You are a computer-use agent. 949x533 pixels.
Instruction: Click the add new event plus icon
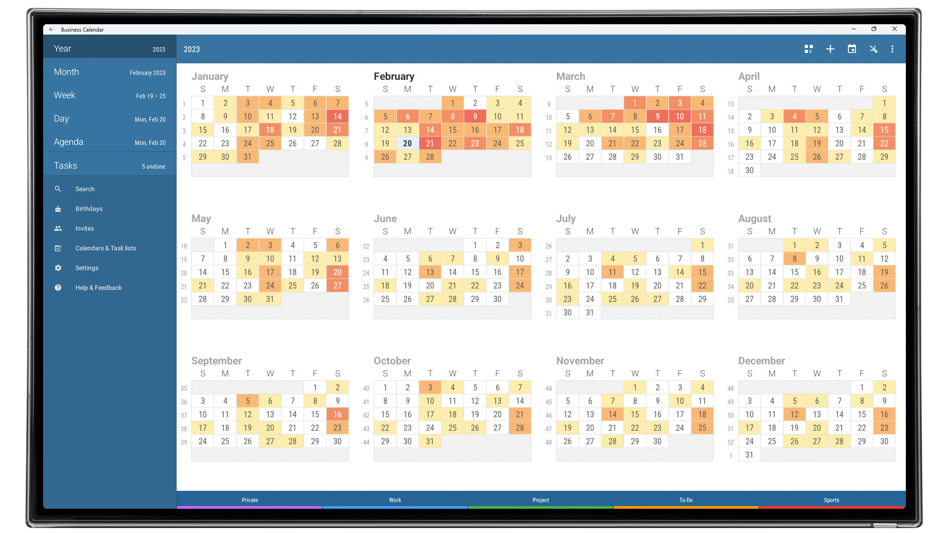830,49
